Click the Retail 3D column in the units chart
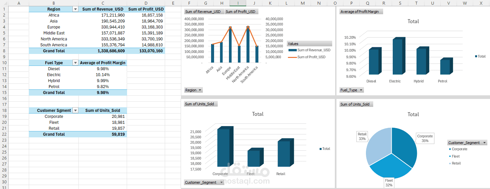This screenshot has height=189, width=490. pyautogui.click(x=285, y=153)
